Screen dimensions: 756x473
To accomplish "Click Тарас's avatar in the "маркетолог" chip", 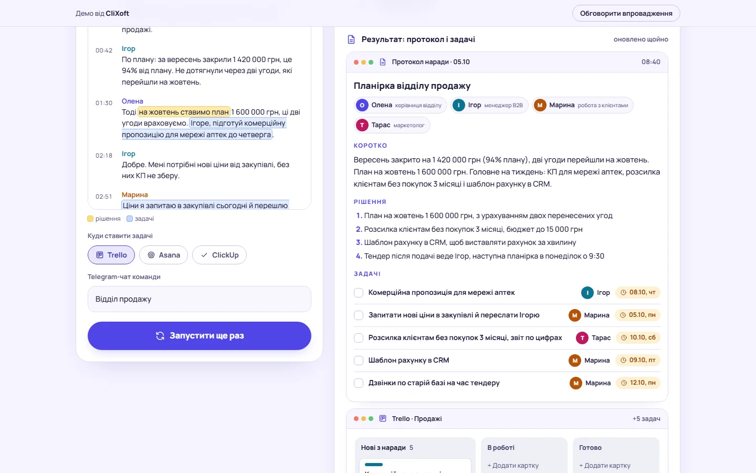I will pyautogui.click(x=362, y=125).
